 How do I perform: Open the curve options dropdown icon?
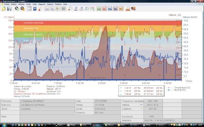[92, 9]
